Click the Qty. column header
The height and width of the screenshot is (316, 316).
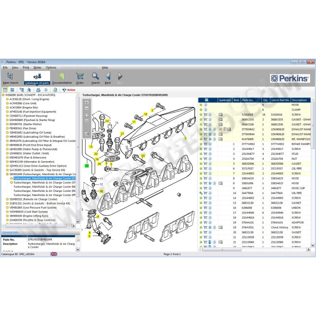[x=265, y=100]
